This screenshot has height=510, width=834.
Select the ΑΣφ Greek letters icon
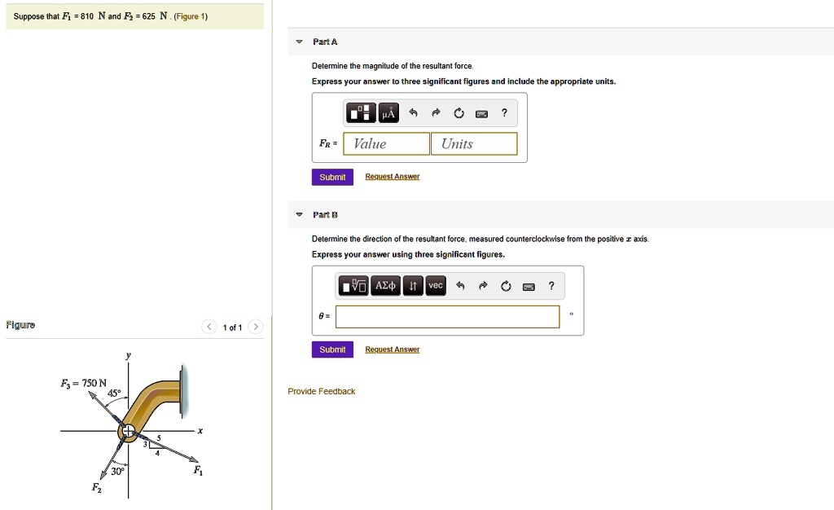tap(386, 286)
